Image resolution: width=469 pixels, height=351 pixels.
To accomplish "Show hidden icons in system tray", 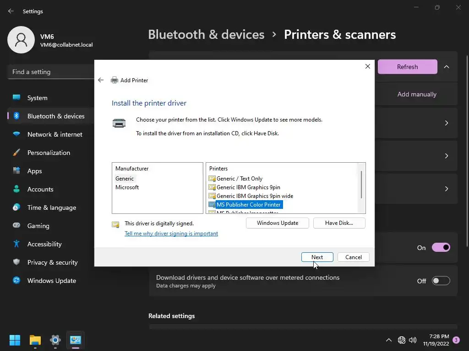I will click(388, 340).
